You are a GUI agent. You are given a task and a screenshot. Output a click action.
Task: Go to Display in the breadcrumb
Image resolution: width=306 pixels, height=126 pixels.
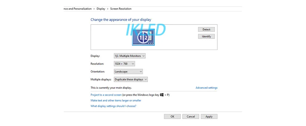tap(101, 9)
